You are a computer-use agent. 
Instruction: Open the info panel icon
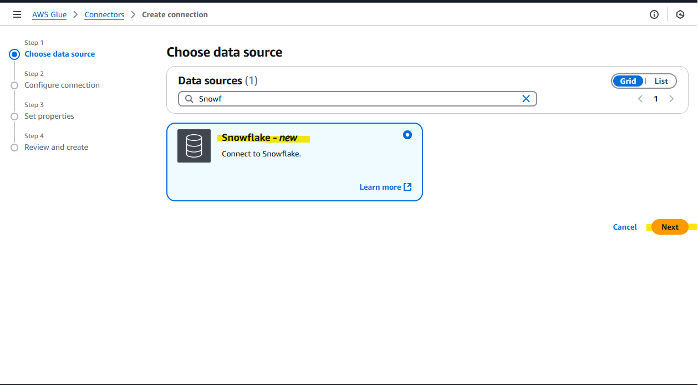[x=654, y=14]
